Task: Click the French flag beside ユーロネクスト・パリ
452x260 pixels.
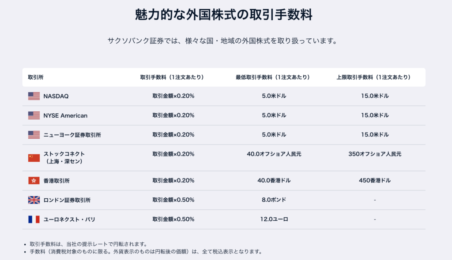Action: pos(34,219)
